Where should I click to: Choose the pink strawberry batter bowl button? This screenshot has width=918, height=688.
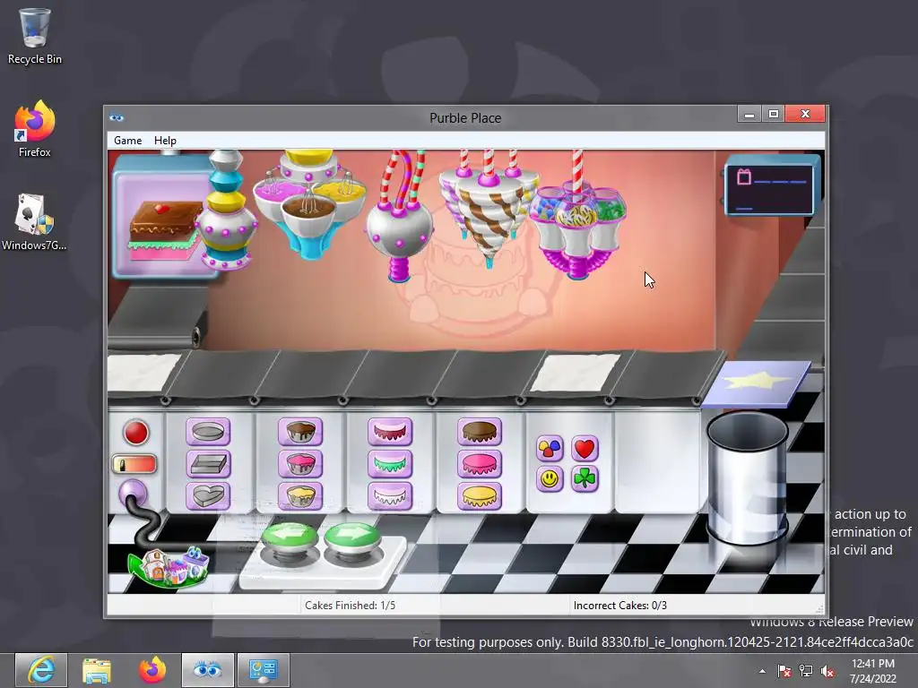[x=300, y=465]
